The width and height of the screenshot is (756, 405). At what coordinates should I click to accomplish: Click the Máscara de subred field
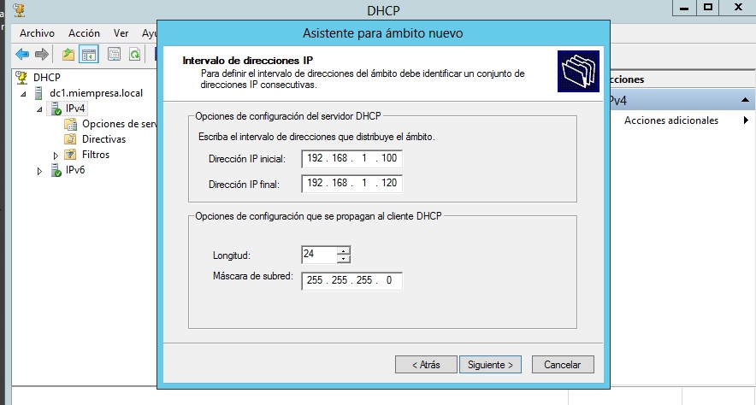[x=351, y=281]
